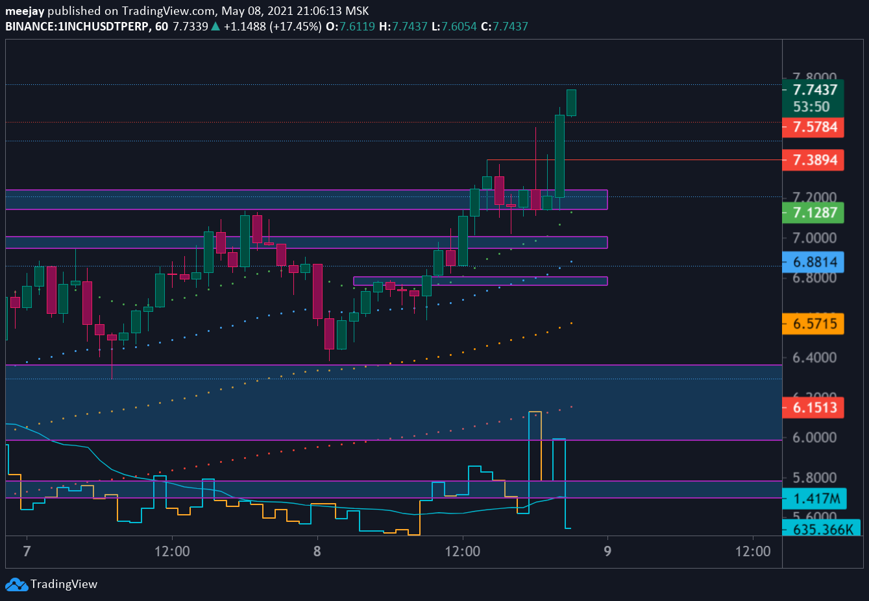Click the latest green candle at 7.74
The height and width of the screenshot is (601, 869).
[x=571, y=102]
